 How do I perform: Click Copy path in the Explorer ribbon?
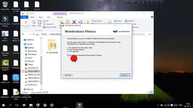48,24
